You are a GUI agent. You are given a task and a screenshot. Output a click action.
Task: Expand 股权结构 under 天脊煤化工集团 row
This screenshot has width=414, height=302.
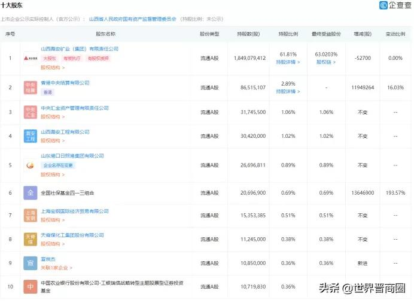click(53, 243)
